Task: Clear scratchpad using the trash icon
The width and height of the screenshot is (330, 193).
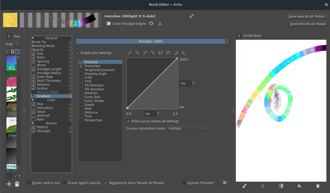Action: pos(318,186)
